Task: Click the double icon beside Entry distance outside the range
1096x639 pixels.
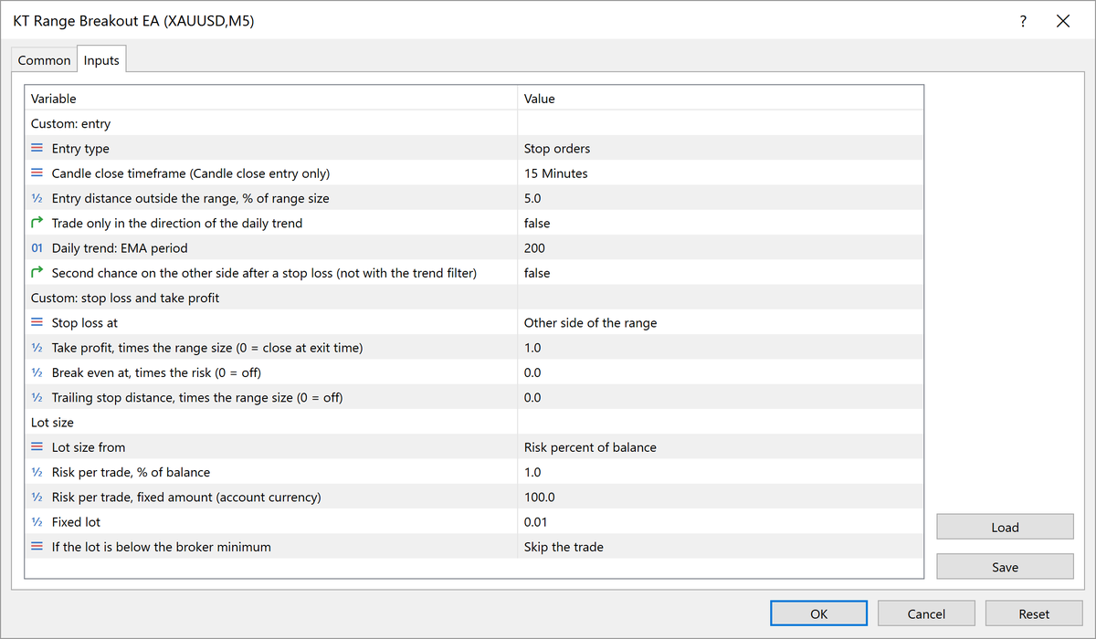Action: [x=37, y=198]
